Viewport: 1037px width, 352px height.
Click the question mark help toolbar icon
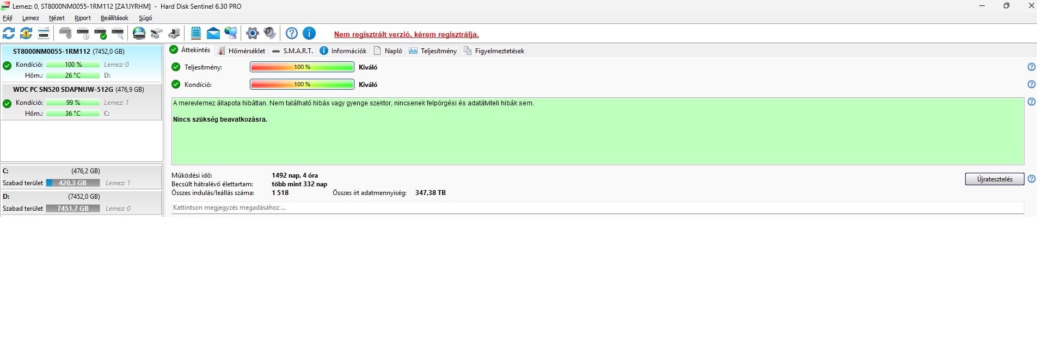(x=292, y=33)
